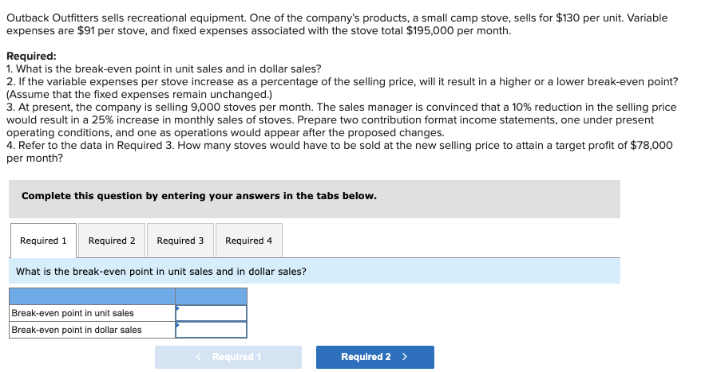
Task: Go to the Required 4 tab
Action: coord(248,241)
